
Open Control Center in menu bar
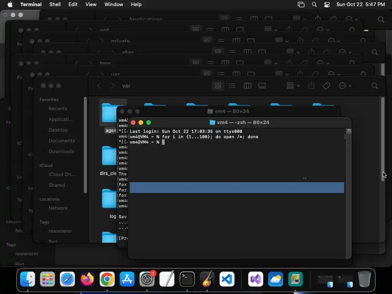[327, 5]
